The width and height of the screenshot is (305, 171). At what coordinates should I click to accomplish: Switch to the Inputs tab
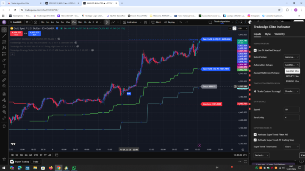click(257, 34)
